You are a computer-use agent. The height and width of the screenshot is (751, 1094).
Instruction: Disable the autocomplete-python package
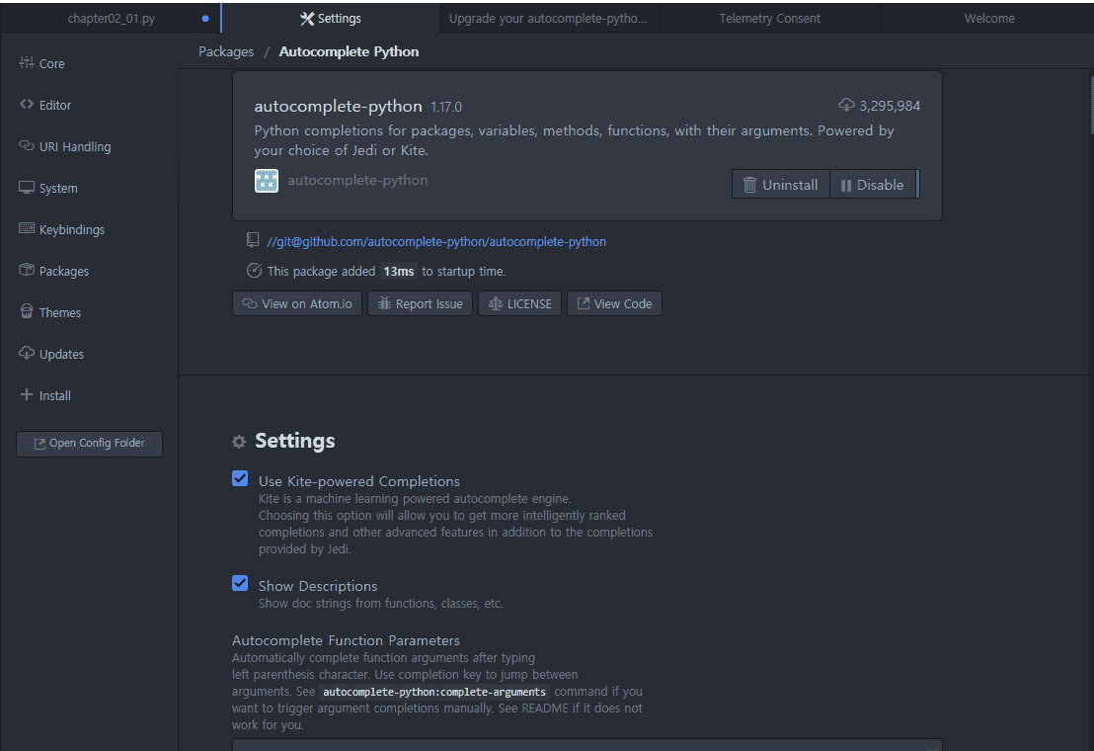click(873, 185)
